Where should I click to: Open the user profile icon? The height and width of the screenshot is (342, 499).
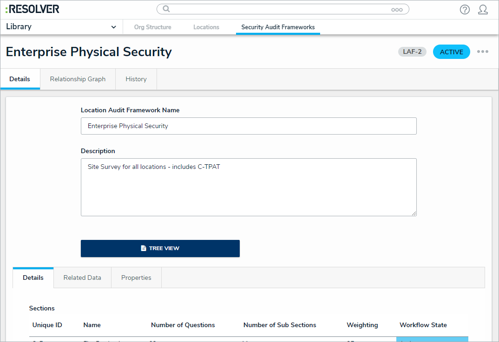coord(483,9)
